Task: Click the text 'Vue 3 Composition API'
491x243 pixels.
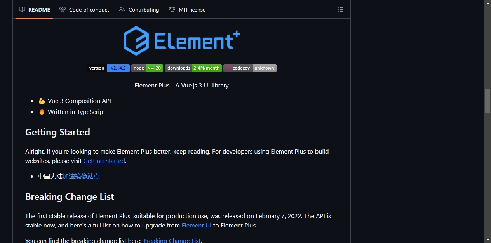Action: click(79, 101)
